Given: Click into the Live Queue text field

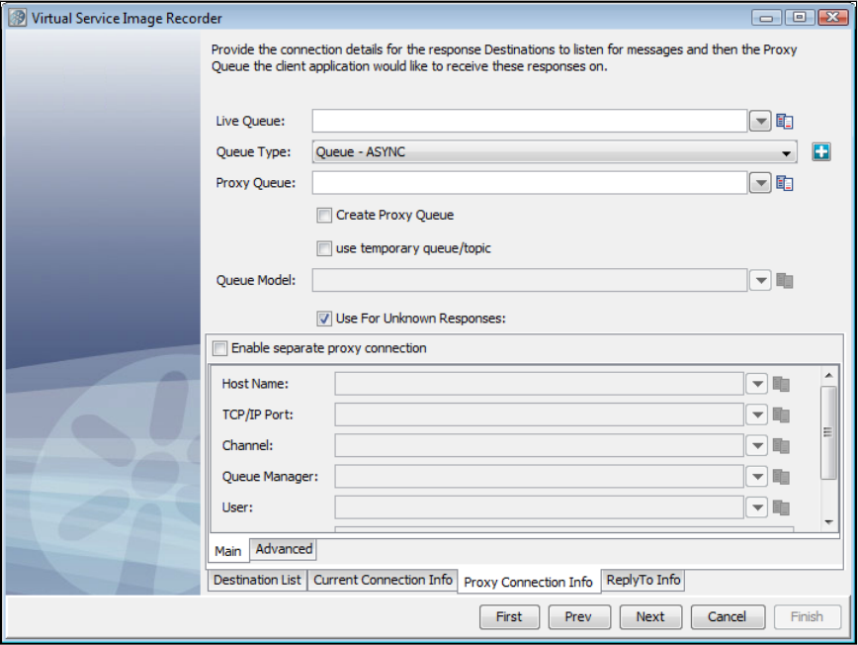Looking at the screenshot, I should tap(529, 122).
